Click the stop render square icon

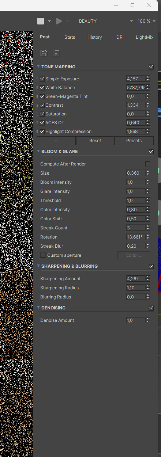pos(41,21)
